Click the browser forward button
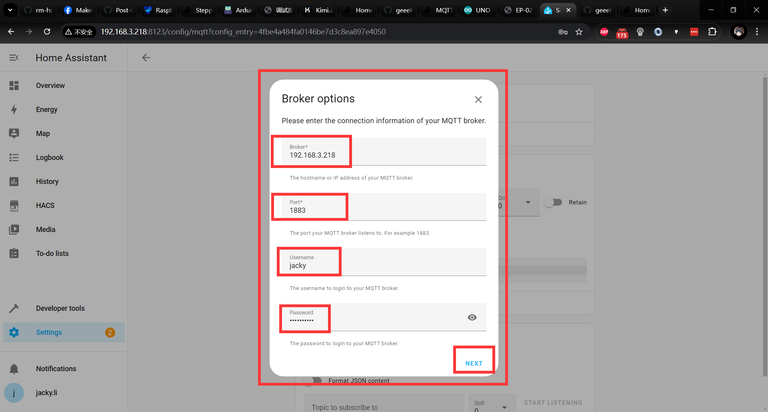 tap(29, 32)
